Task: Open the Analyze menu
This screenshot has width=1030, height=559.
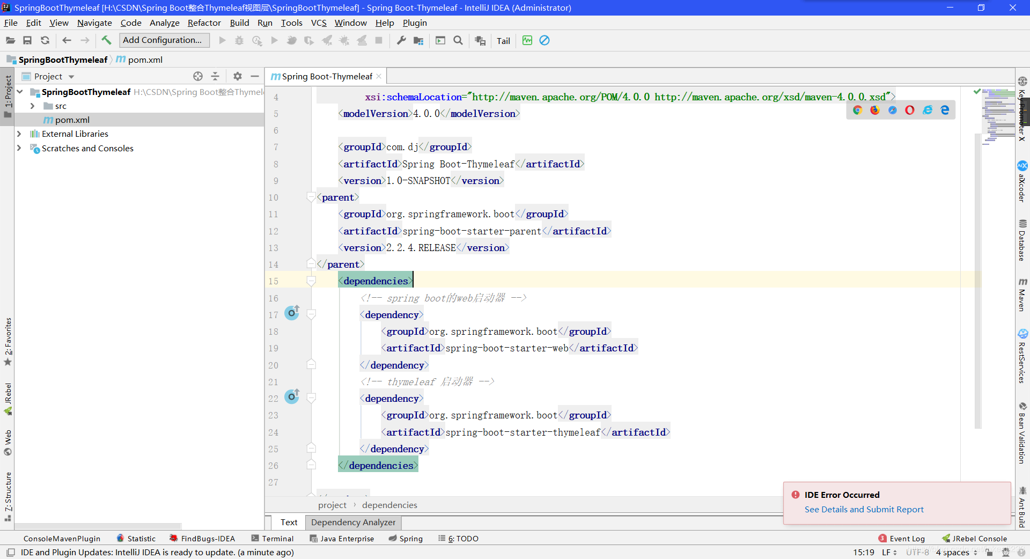Action: tap(165, 23)
